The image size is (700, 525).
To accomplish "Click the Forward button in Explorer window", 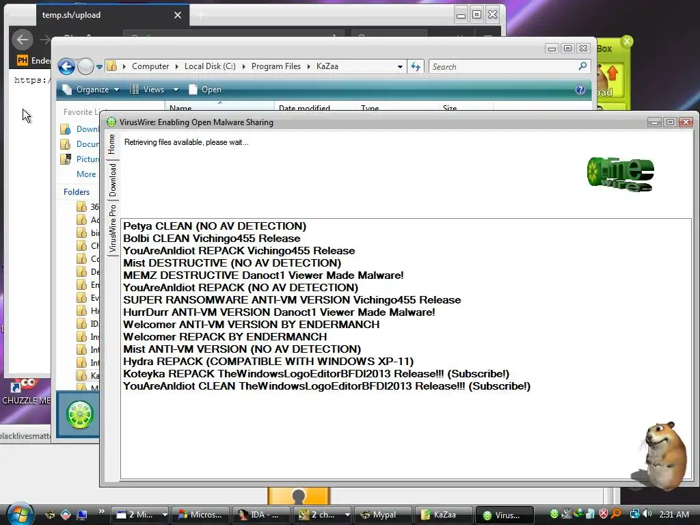I will (85, 67).
